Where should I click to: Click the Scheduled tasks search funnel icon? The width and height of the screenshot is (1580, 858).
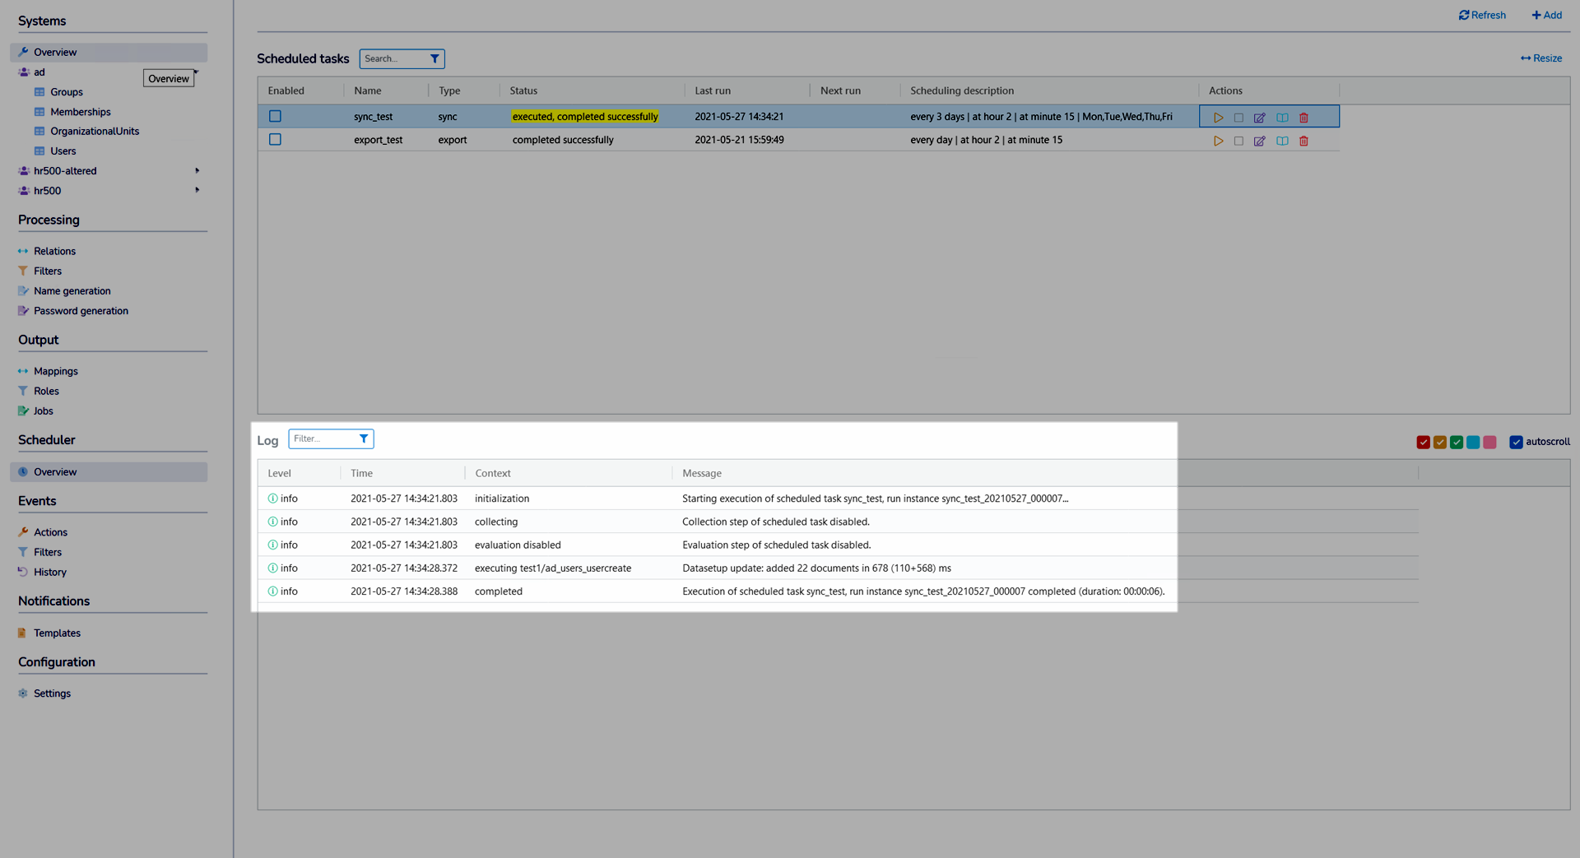coord(434,59)
